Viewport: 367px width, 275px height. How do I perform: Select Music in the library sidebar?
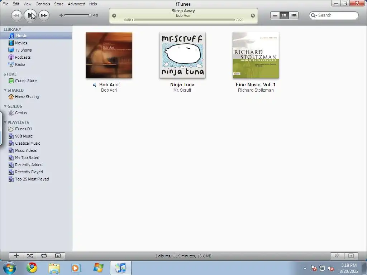click(x=36, y=36)
